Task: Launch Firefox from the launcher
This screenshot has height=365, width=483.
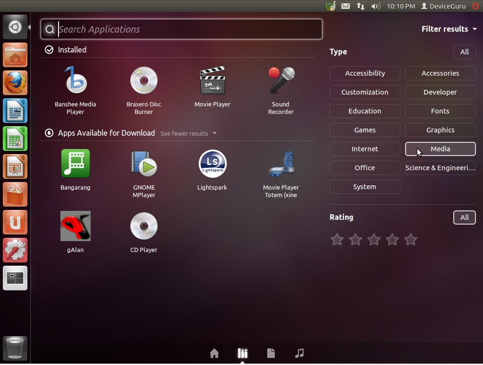Action: [15, 83]
